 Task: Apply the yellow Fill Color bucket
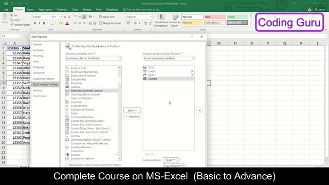(x=61, y=23)
